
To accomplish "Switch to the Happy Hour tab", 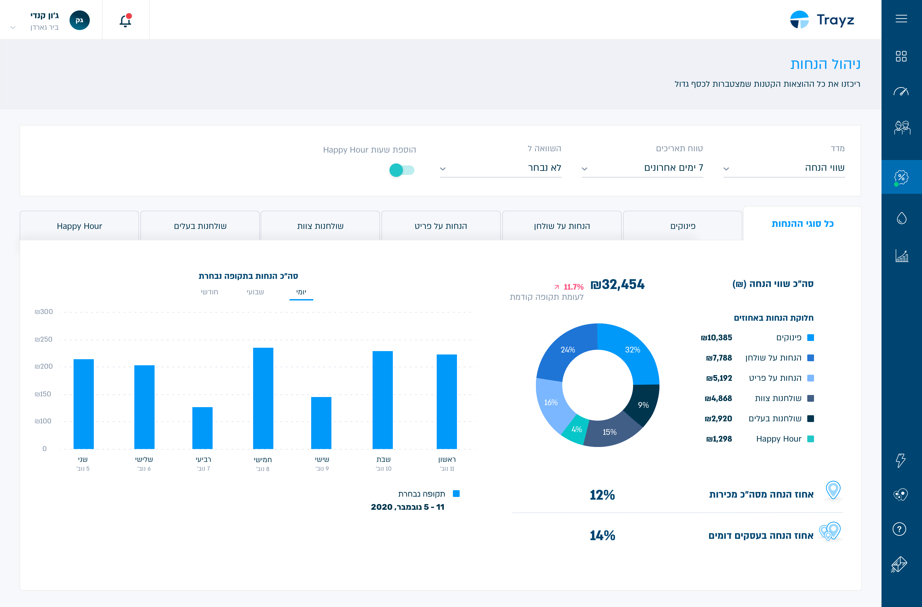I will (x=79, y=226).
